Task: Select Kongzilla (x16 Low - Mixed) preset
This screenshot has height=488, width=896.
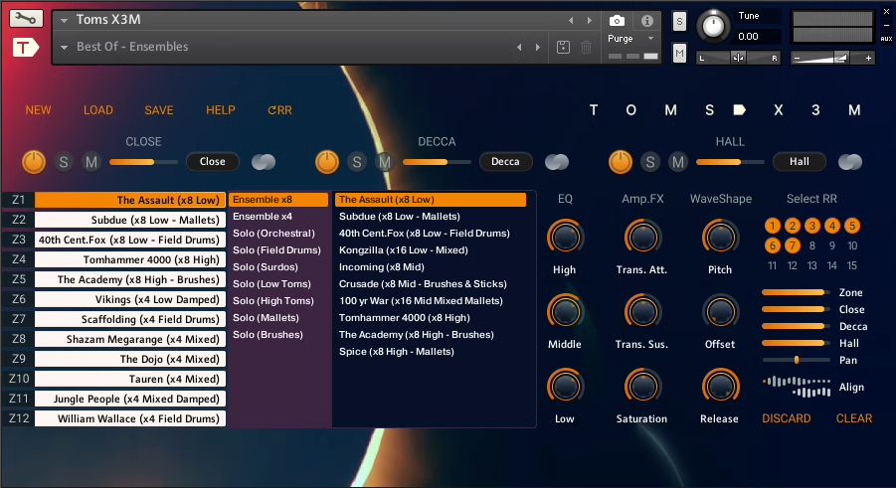Action: [403, 250]
